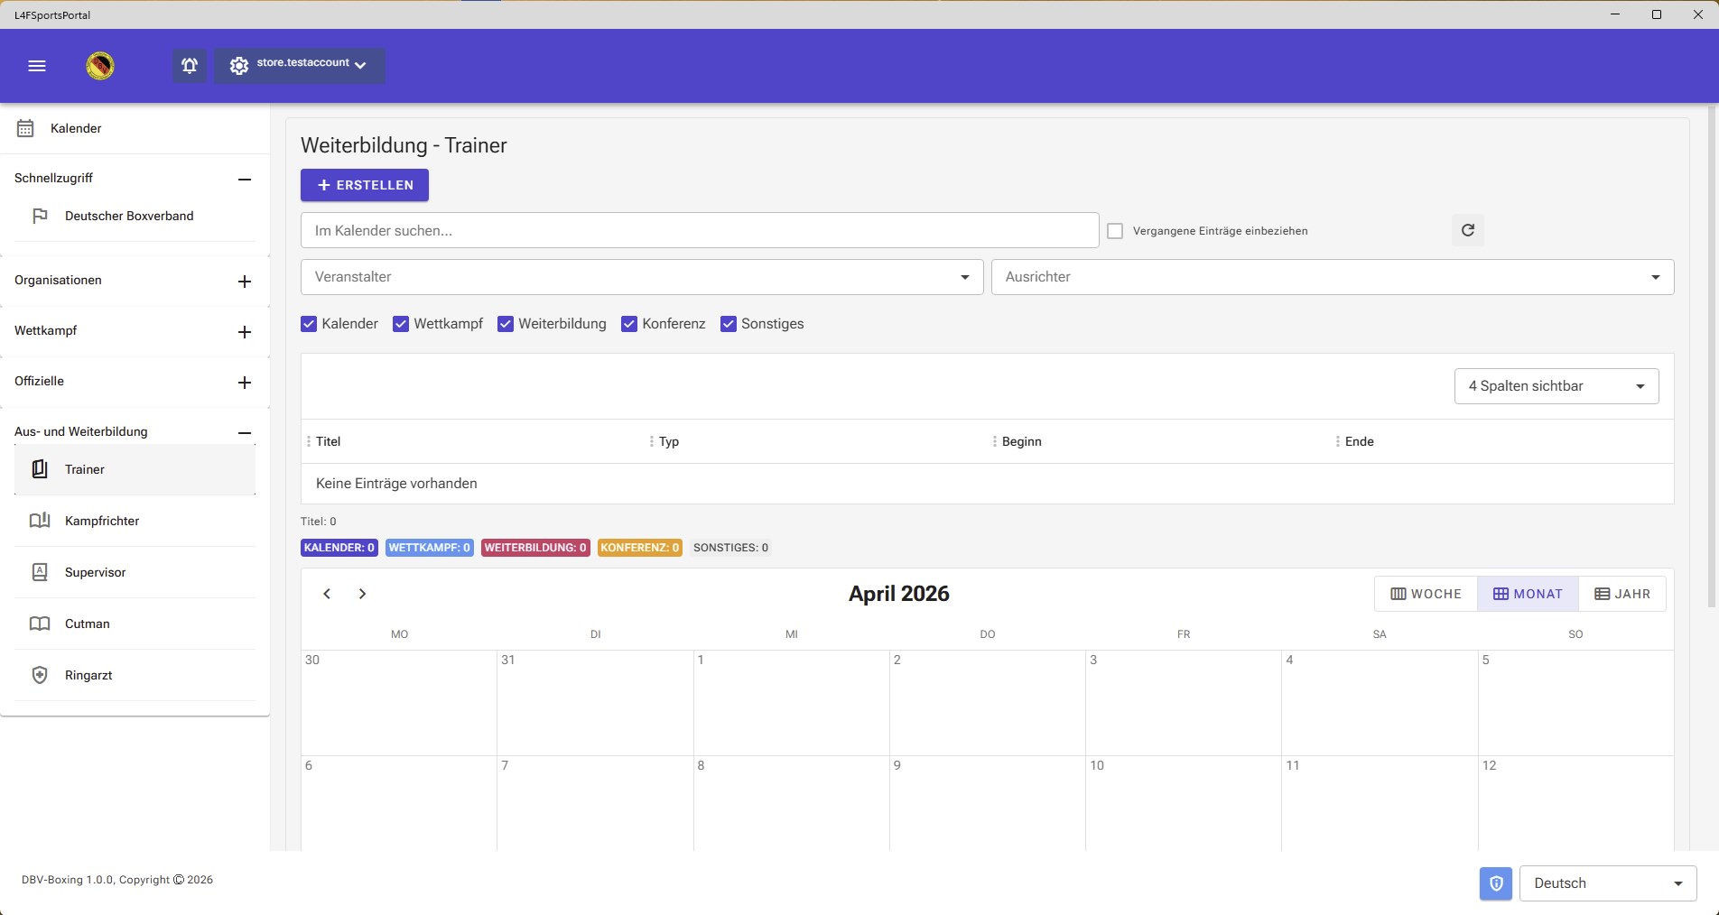This screenshot has height=915, width=1719.
Task: Open Kampfrichter from the sidebar
Action: point(135,521)
